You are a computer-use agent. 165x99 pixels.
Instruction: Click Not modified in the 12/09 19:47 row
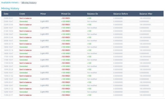pos(92,92)
